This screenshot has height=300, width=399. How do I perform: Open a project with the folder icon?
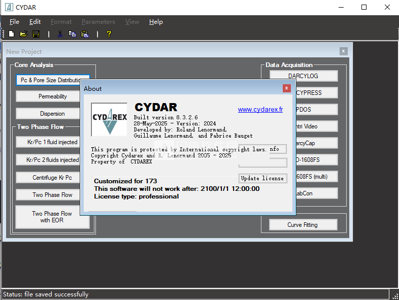coord(24,34)
